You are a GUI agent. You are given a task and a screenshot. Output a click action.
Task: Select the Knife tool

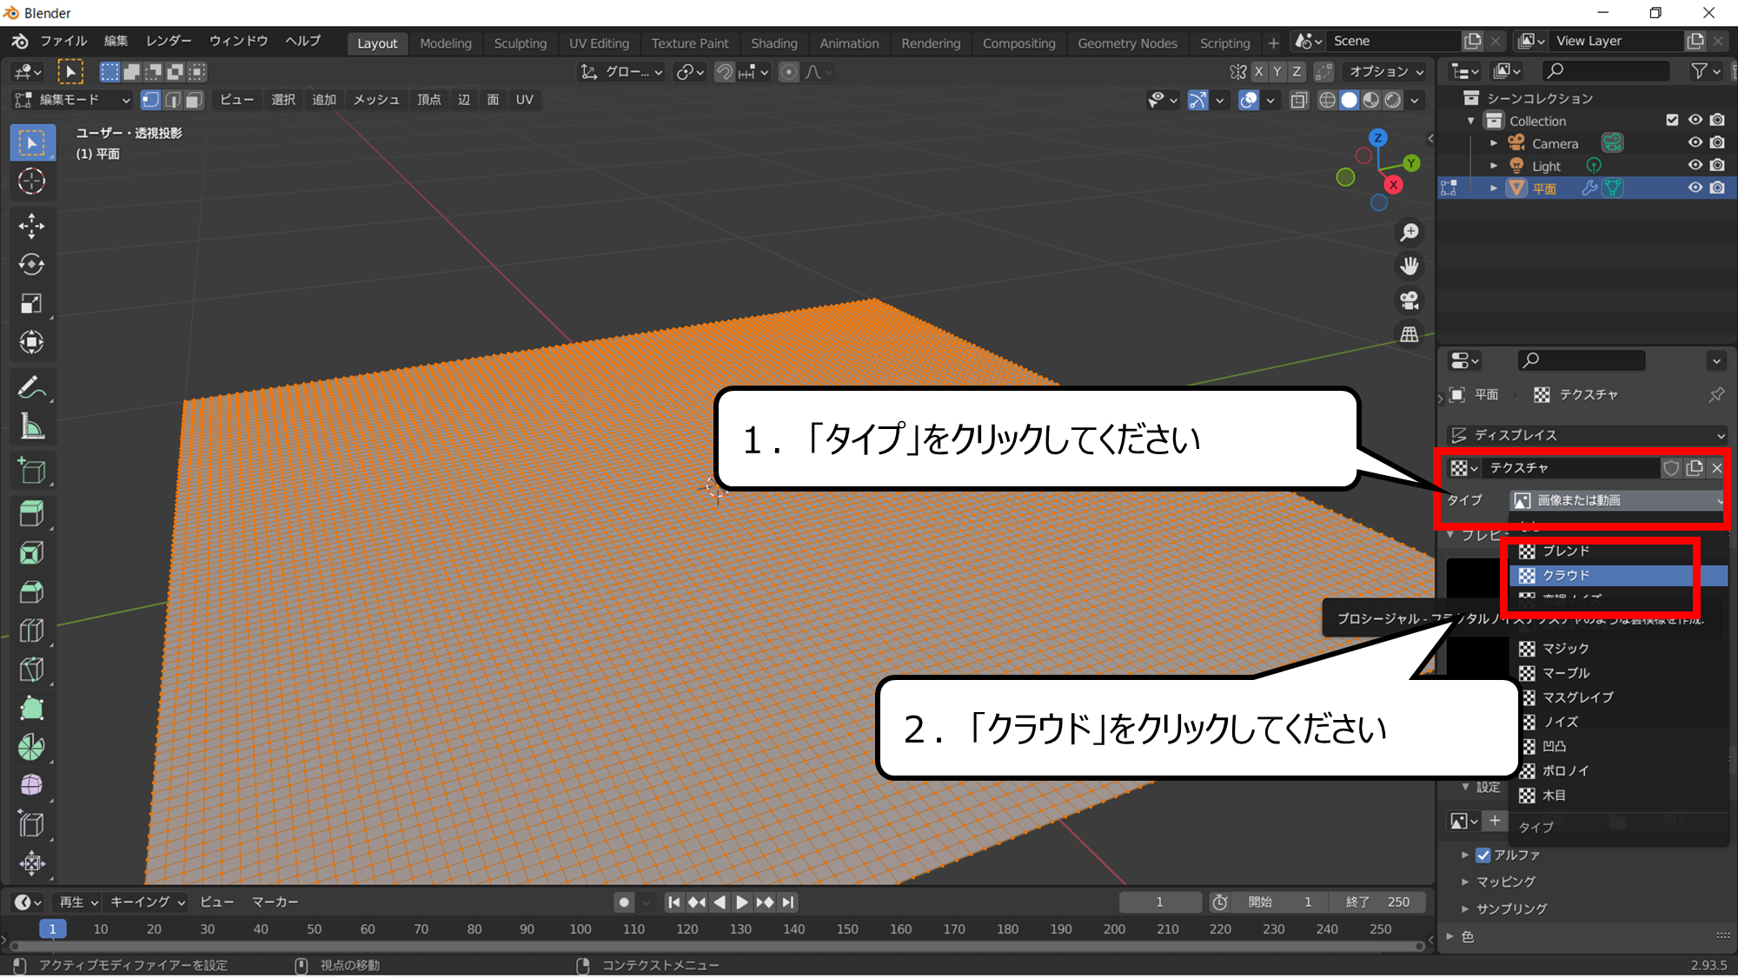tap(32, 670)
